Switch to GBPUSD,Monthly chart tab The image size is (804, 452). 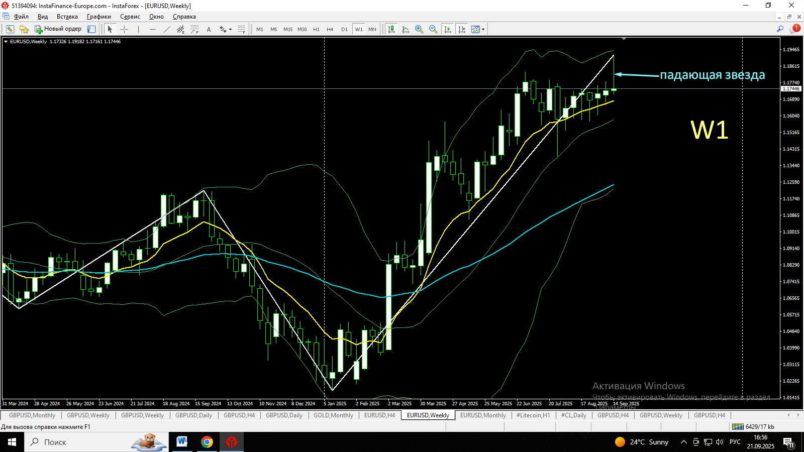pyautogui.click(x=32, y=415)
